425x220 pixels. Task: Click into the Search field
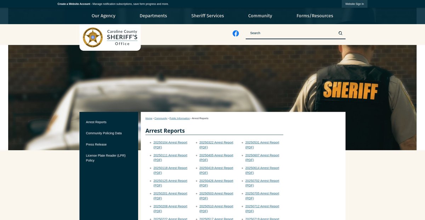tap(293, 33)
